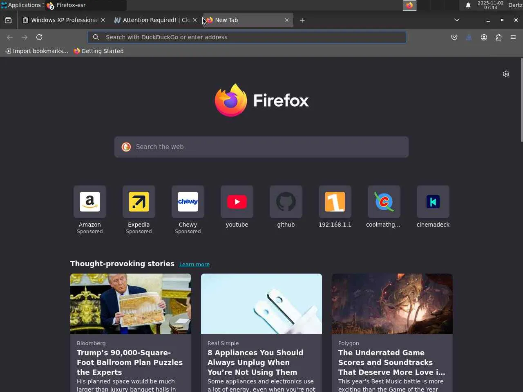Viewport: 523px width, 392px height.
Task: Click the Real Simple plug thumbnail
Action: tap(261, 304)
